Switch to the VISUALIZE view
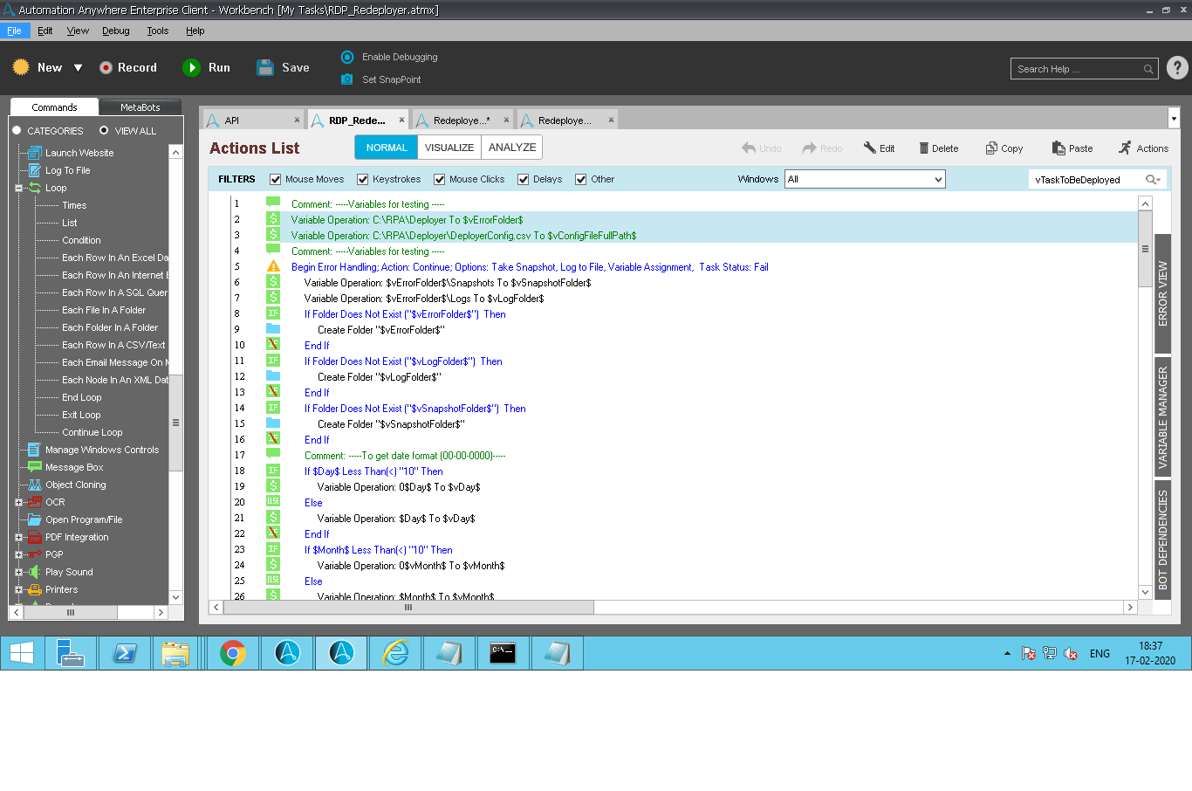This screenshot has width=1192, height=791. click(449, 148)
